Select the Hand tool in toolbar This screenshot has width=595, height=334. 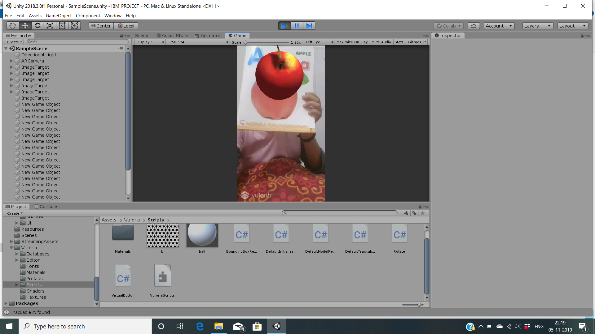click(12, 26)
